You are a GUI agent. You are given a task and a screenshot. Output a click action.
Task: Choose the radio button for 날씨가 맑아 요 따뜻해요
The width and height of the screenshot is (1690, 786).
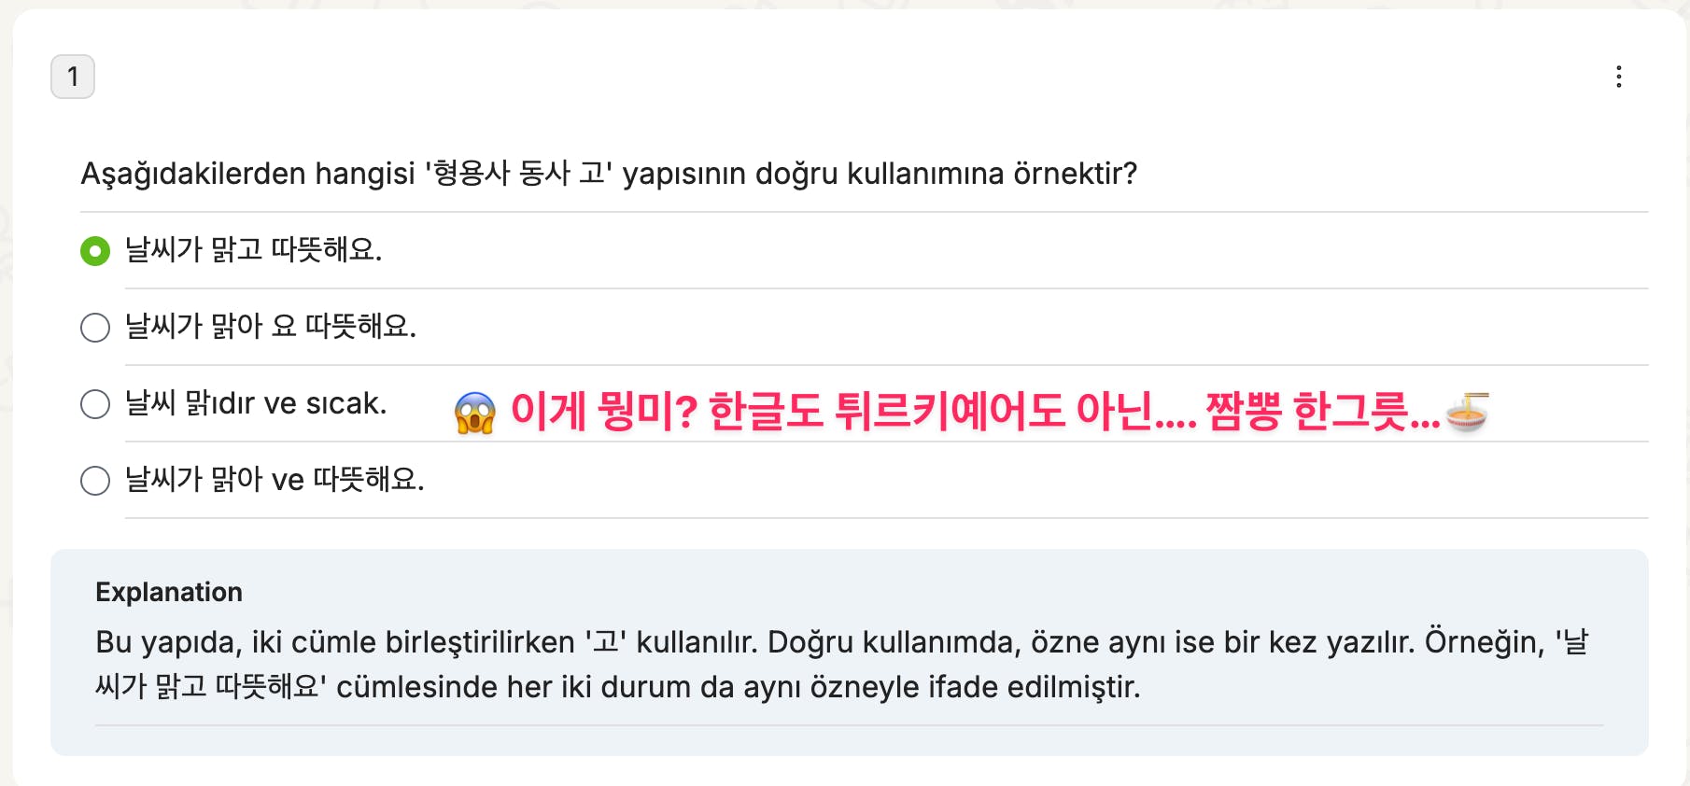(95, 328)
